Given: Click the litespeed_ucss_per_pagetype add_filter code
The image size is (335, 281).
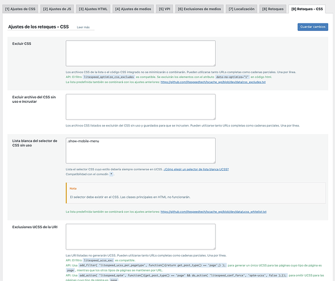Looking at the screenshot, I should coord(152,265).
